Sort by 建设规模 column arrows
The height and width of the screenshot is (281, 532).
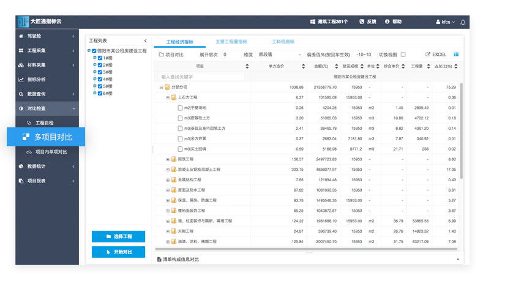point(362,67)
